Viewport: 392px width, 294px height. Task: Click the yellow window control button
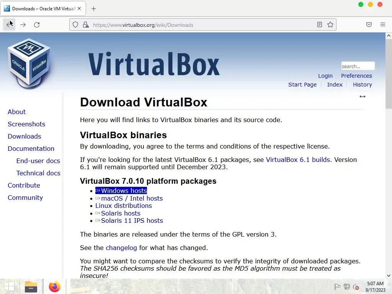370,5
